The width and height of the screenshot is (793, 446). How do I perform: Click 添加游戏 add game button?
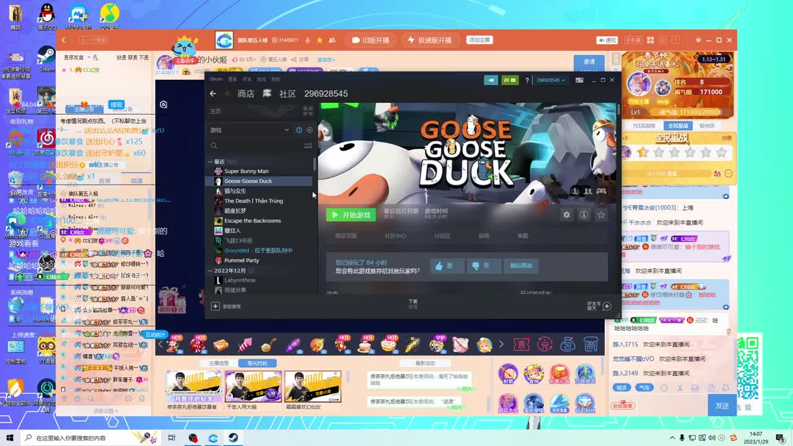226,307
